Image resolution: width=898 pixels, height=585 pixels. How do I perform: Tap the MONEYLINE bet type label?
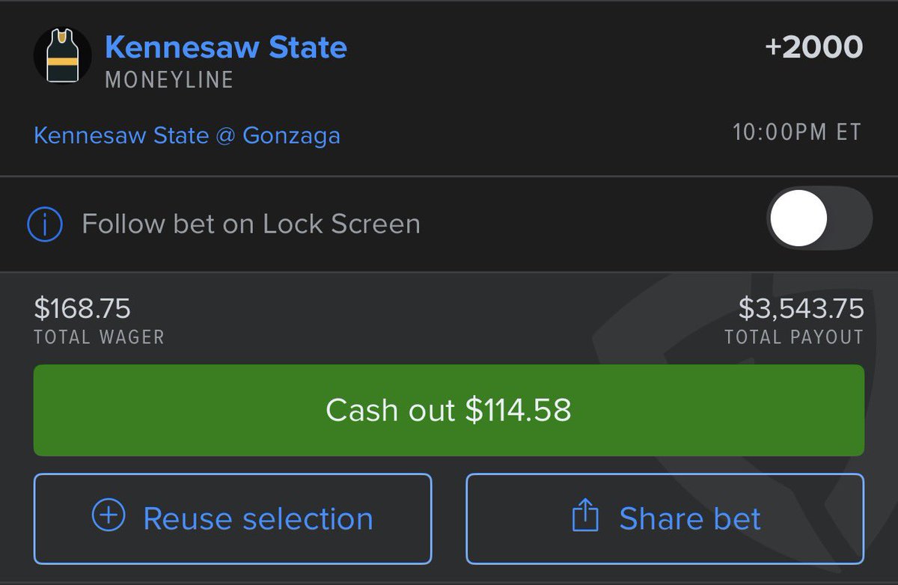(169, 80)
